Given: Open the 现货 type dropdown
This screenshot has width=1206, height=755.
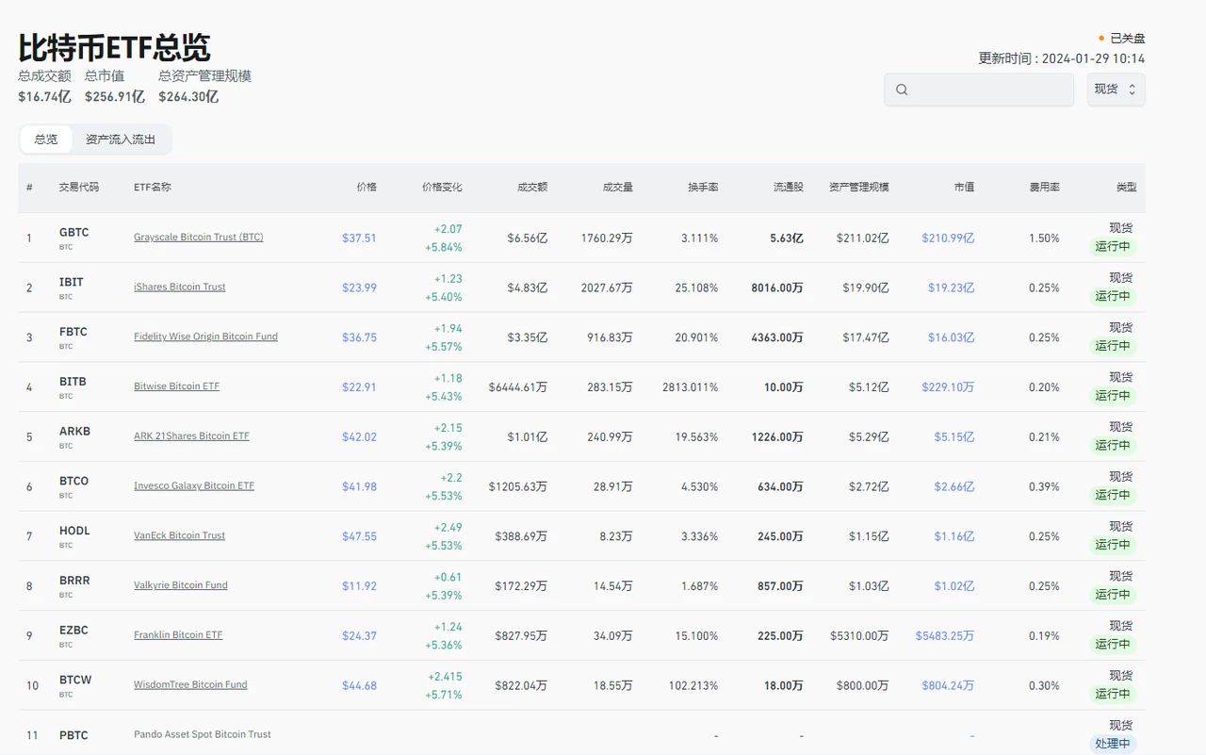Looking at the screenshot, I should pyautogui.click(x=1116, y=90).
